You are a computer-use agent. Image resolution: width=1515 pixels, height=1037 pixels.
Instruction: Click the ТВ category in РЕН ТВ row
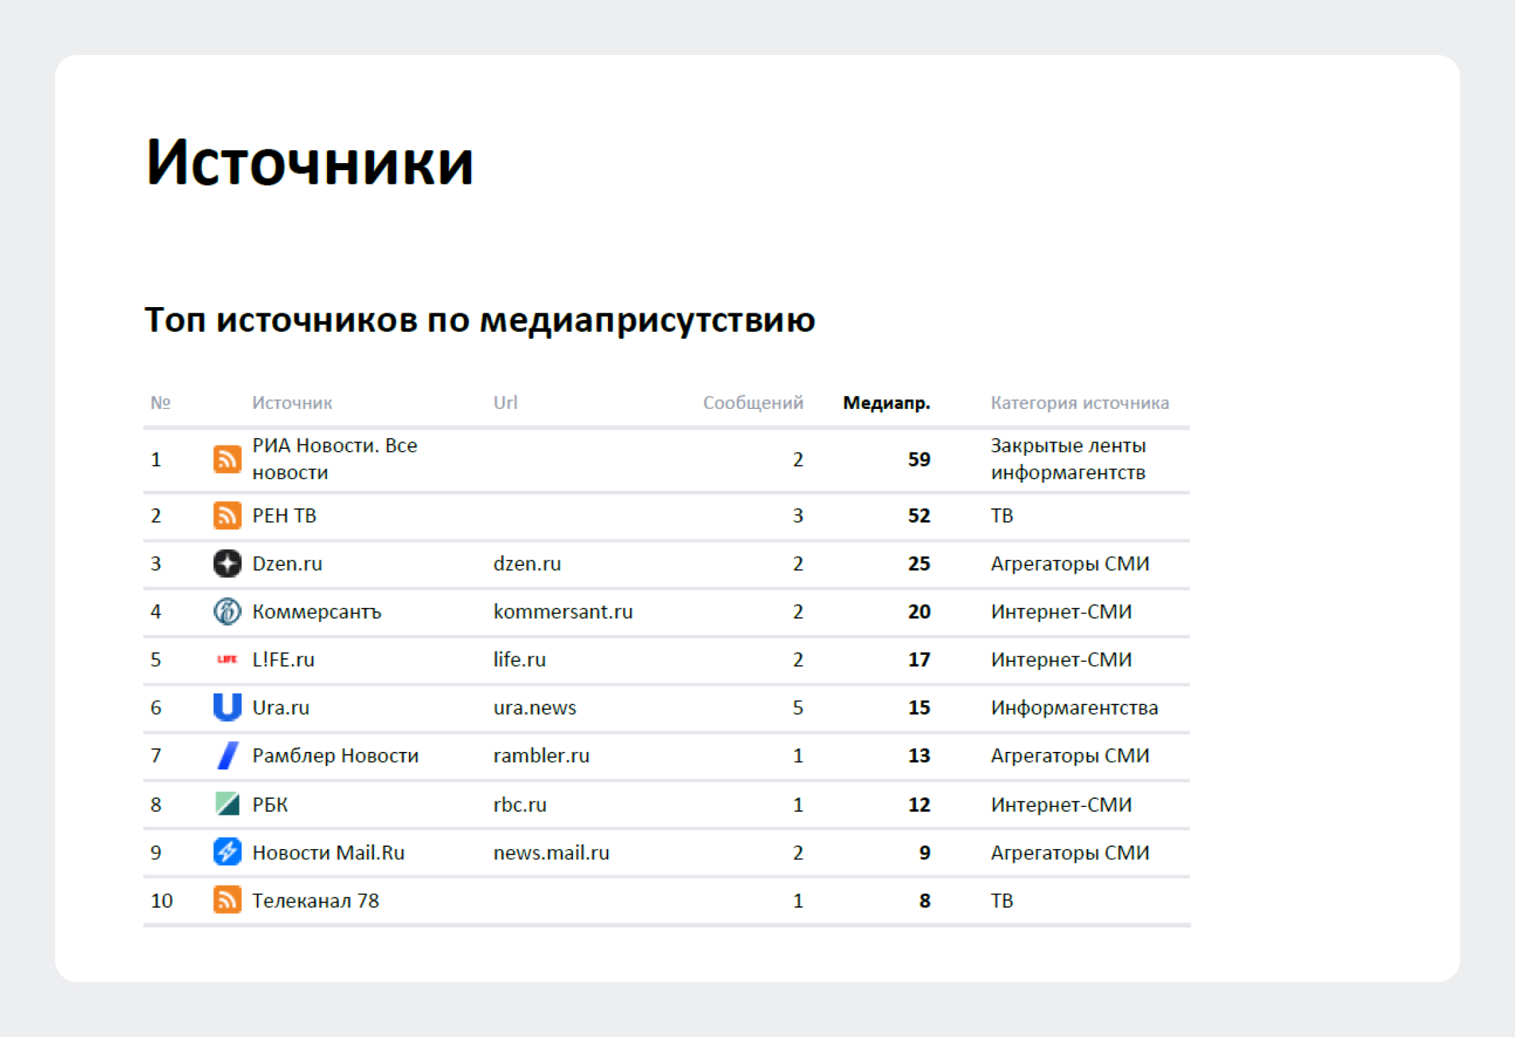(x=1002, y=515)
